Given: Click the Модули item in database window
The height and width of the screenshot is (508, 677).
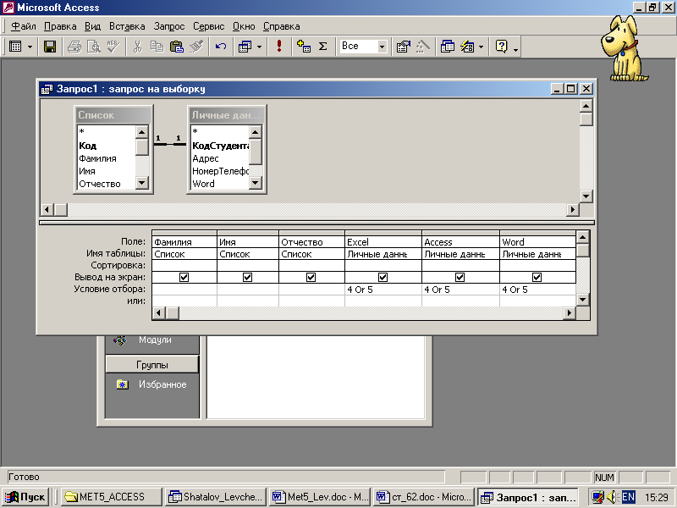Looking at the screenshot, I should coord(155,340).
